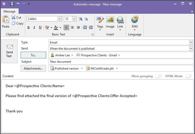Select align right
The height and width of the screenshot is (134, 195).
click(78, 27)
